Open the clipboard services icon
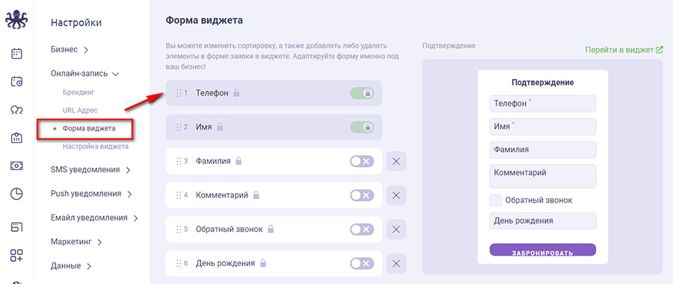This screenshot has height=284, width=673. [x=16, y=138]
